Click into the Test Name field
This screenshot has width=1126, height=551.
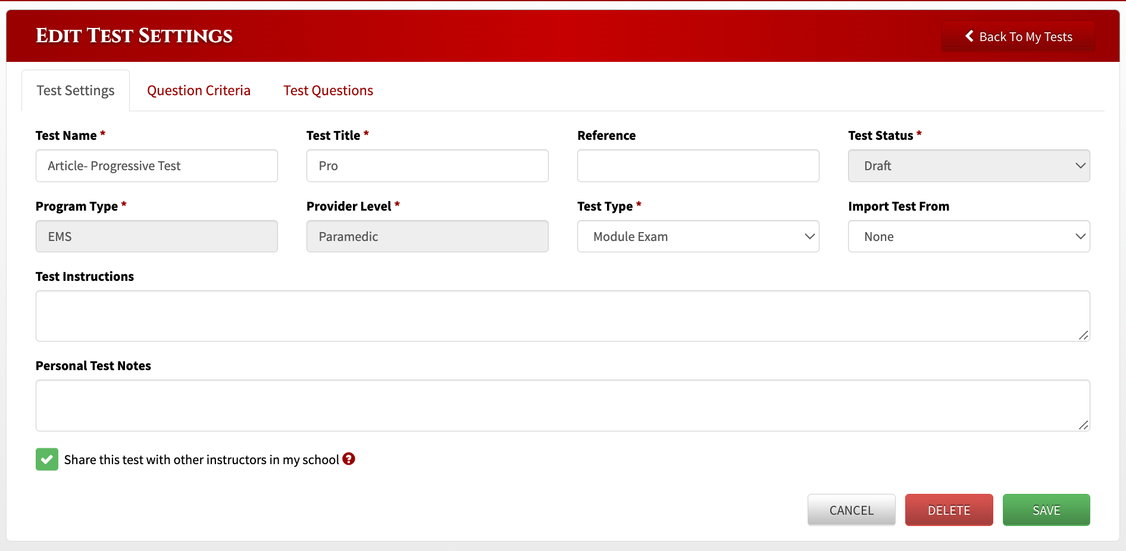pos(157,166)
